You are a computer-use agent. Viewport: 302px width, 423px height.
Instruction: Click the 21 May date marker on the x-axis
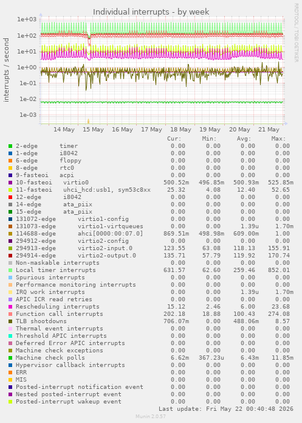point(269,130)
